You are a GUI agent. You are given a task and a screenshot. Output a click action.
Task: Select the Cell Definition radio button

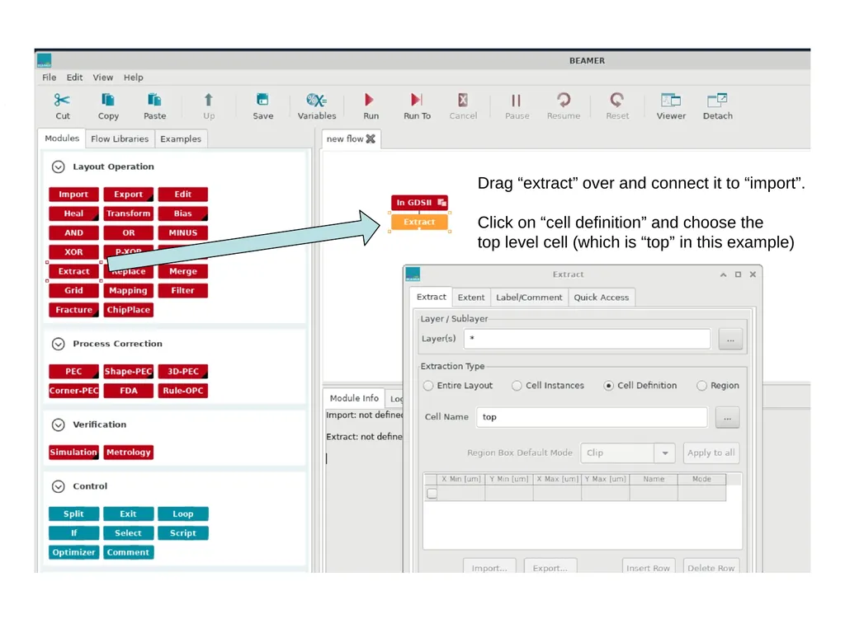(x=608, y=386)
